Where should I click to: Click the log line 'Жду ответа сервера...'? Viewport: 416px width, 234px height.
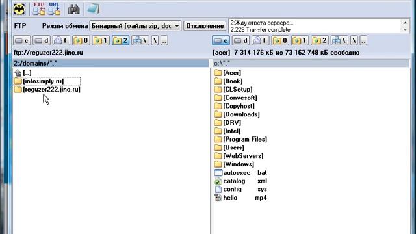point(262,23)
